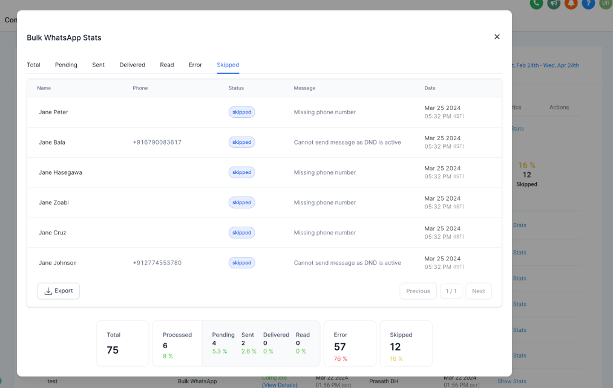
Task: Select the Jane Johnson name cell
Action: (x=57, y=263)
